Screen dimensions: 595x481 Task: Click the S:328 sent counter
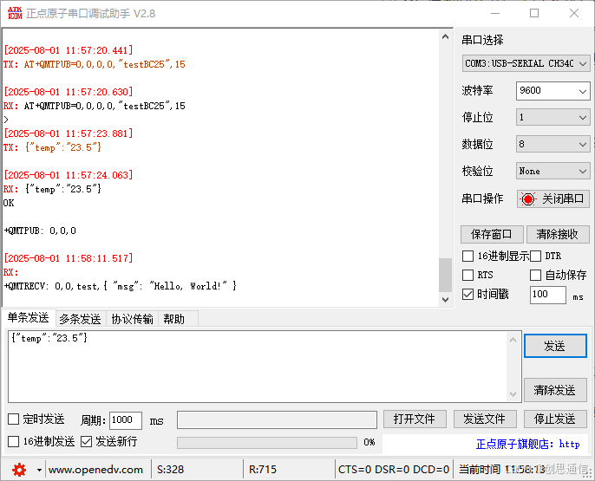[x=170, y=470]
